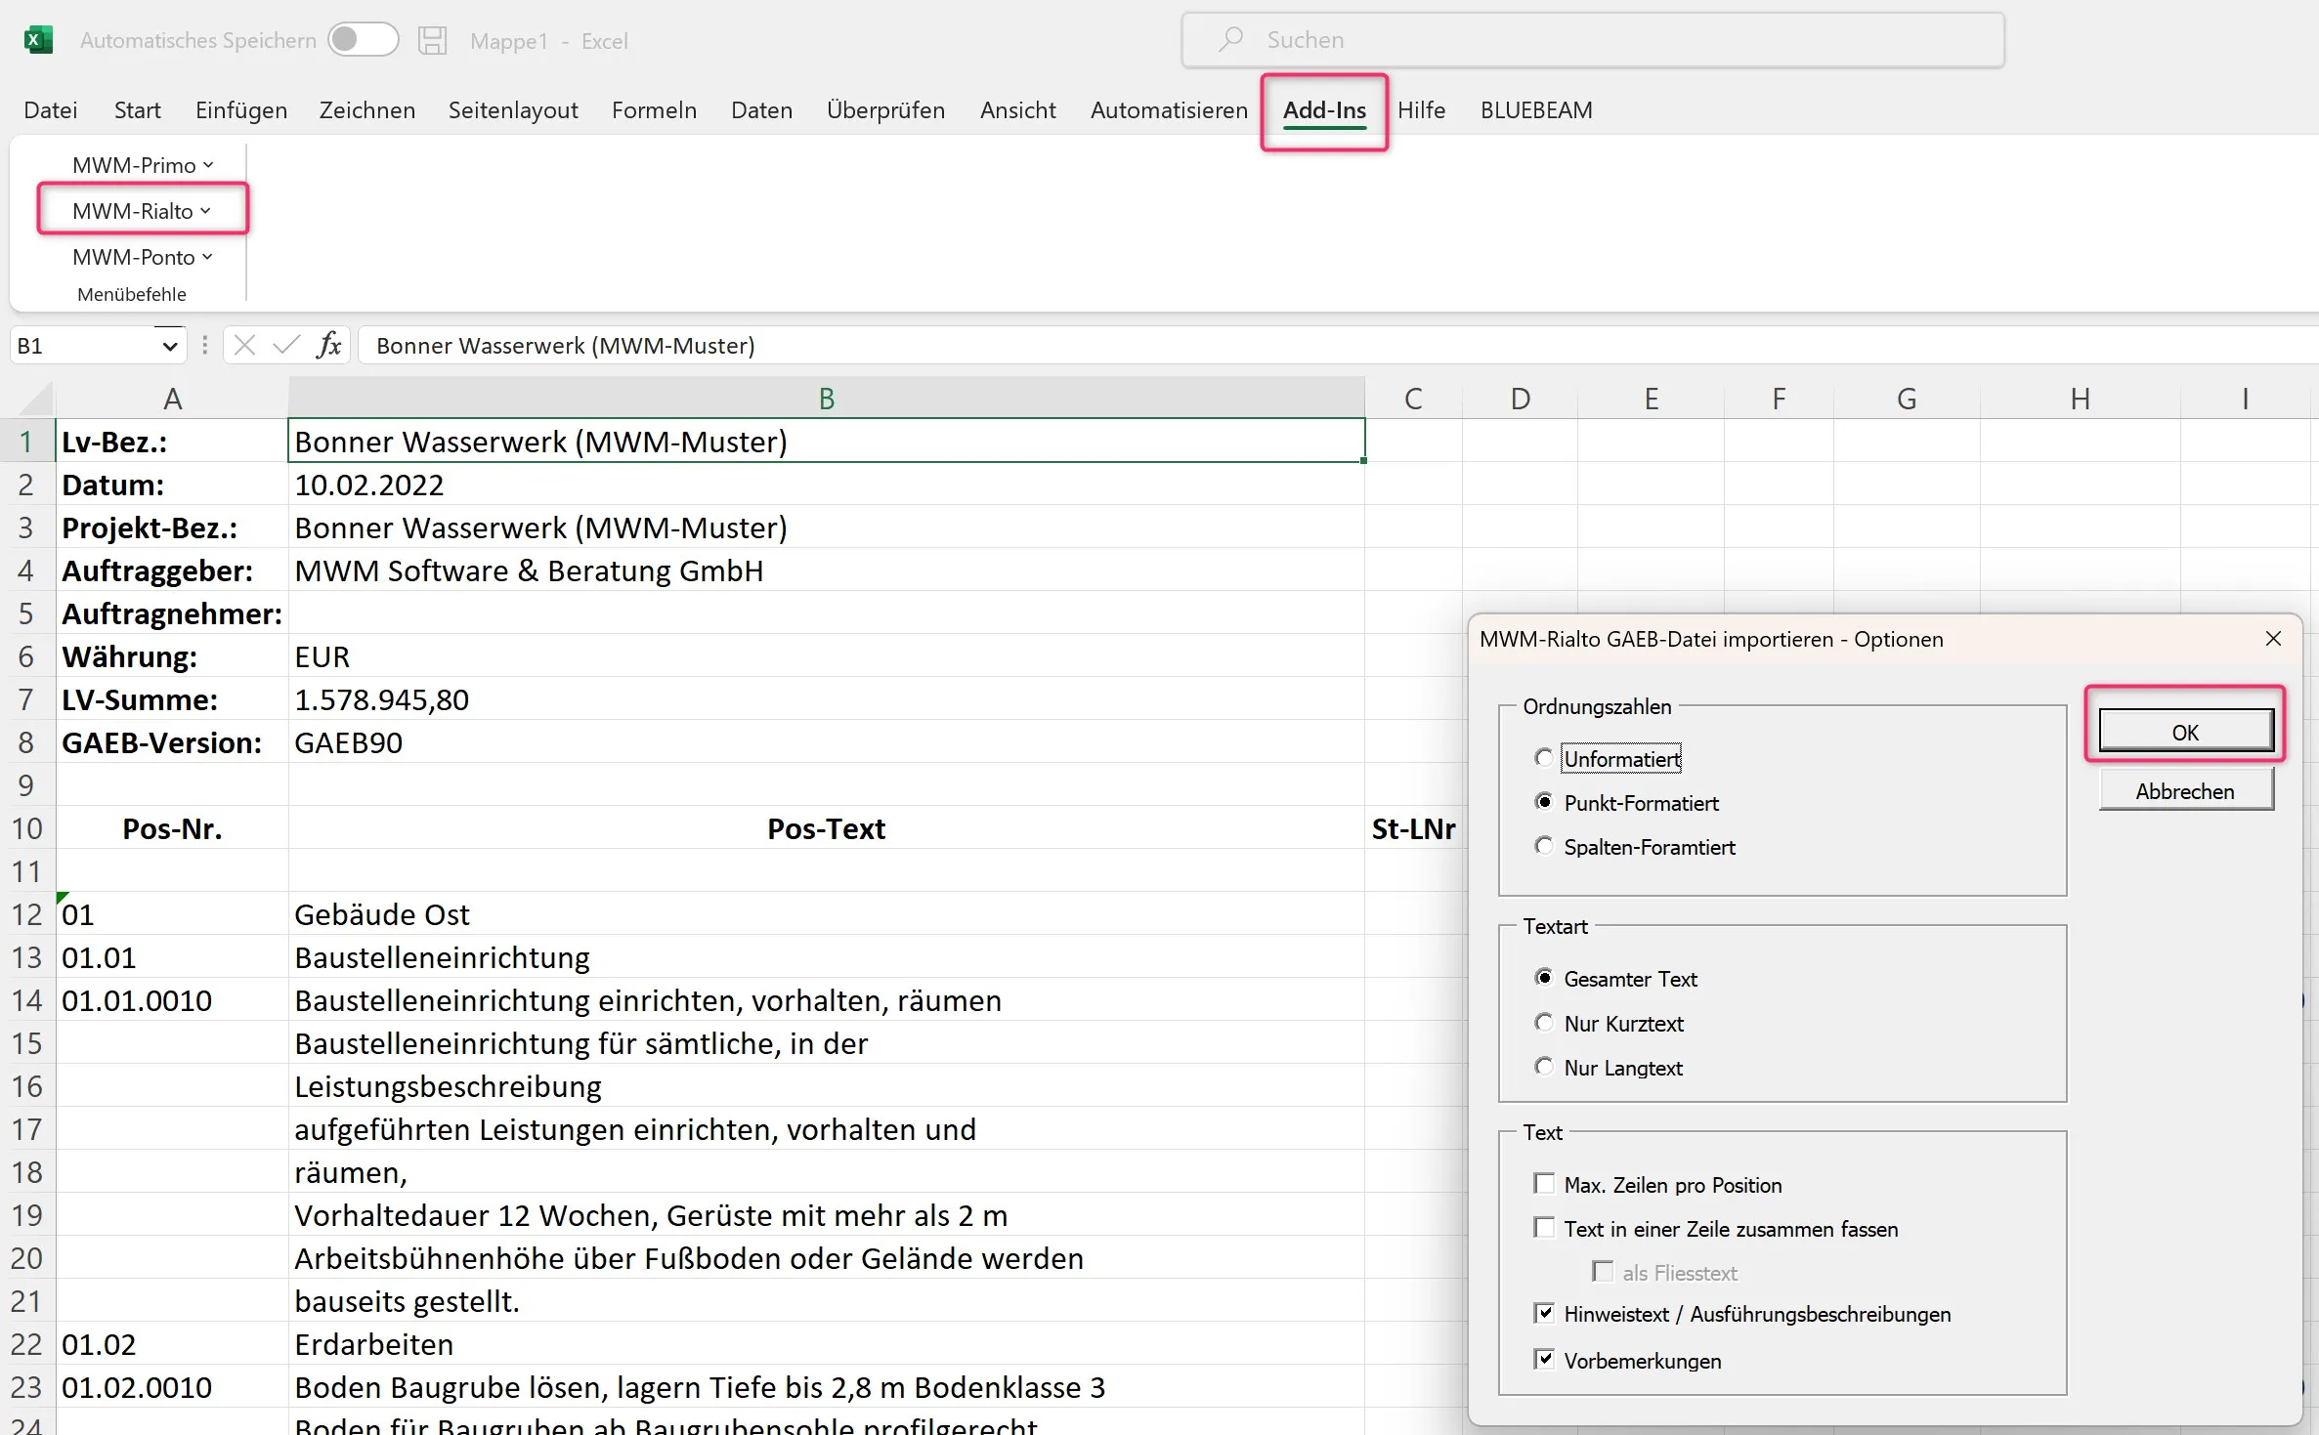Switch to the Einfügen tab

coord(241,109)
